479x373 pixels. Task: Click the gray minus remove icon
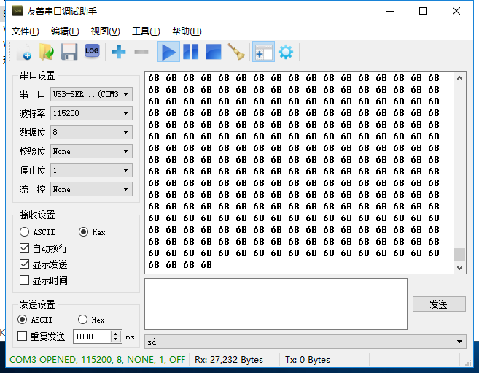tap(141, 52)
